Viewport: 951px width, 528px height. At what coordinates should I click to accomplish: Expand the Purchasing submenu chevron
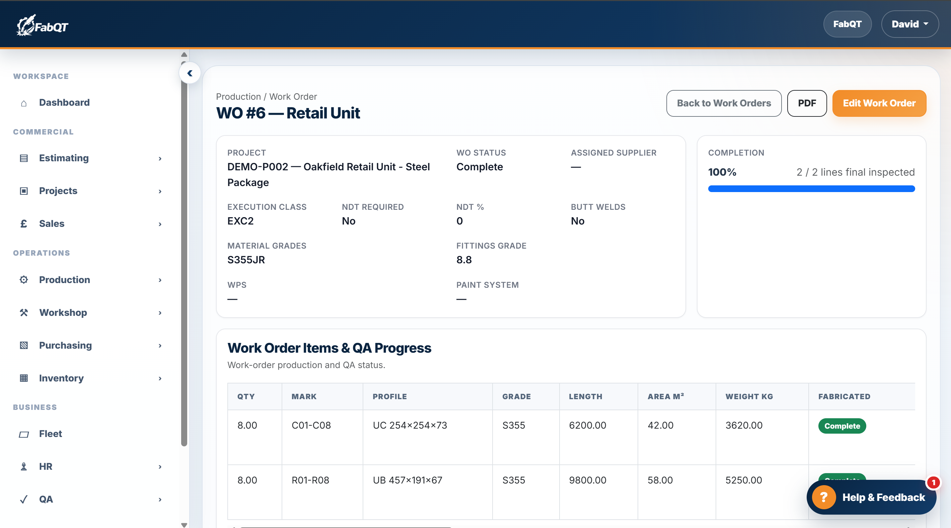point(160,346)
